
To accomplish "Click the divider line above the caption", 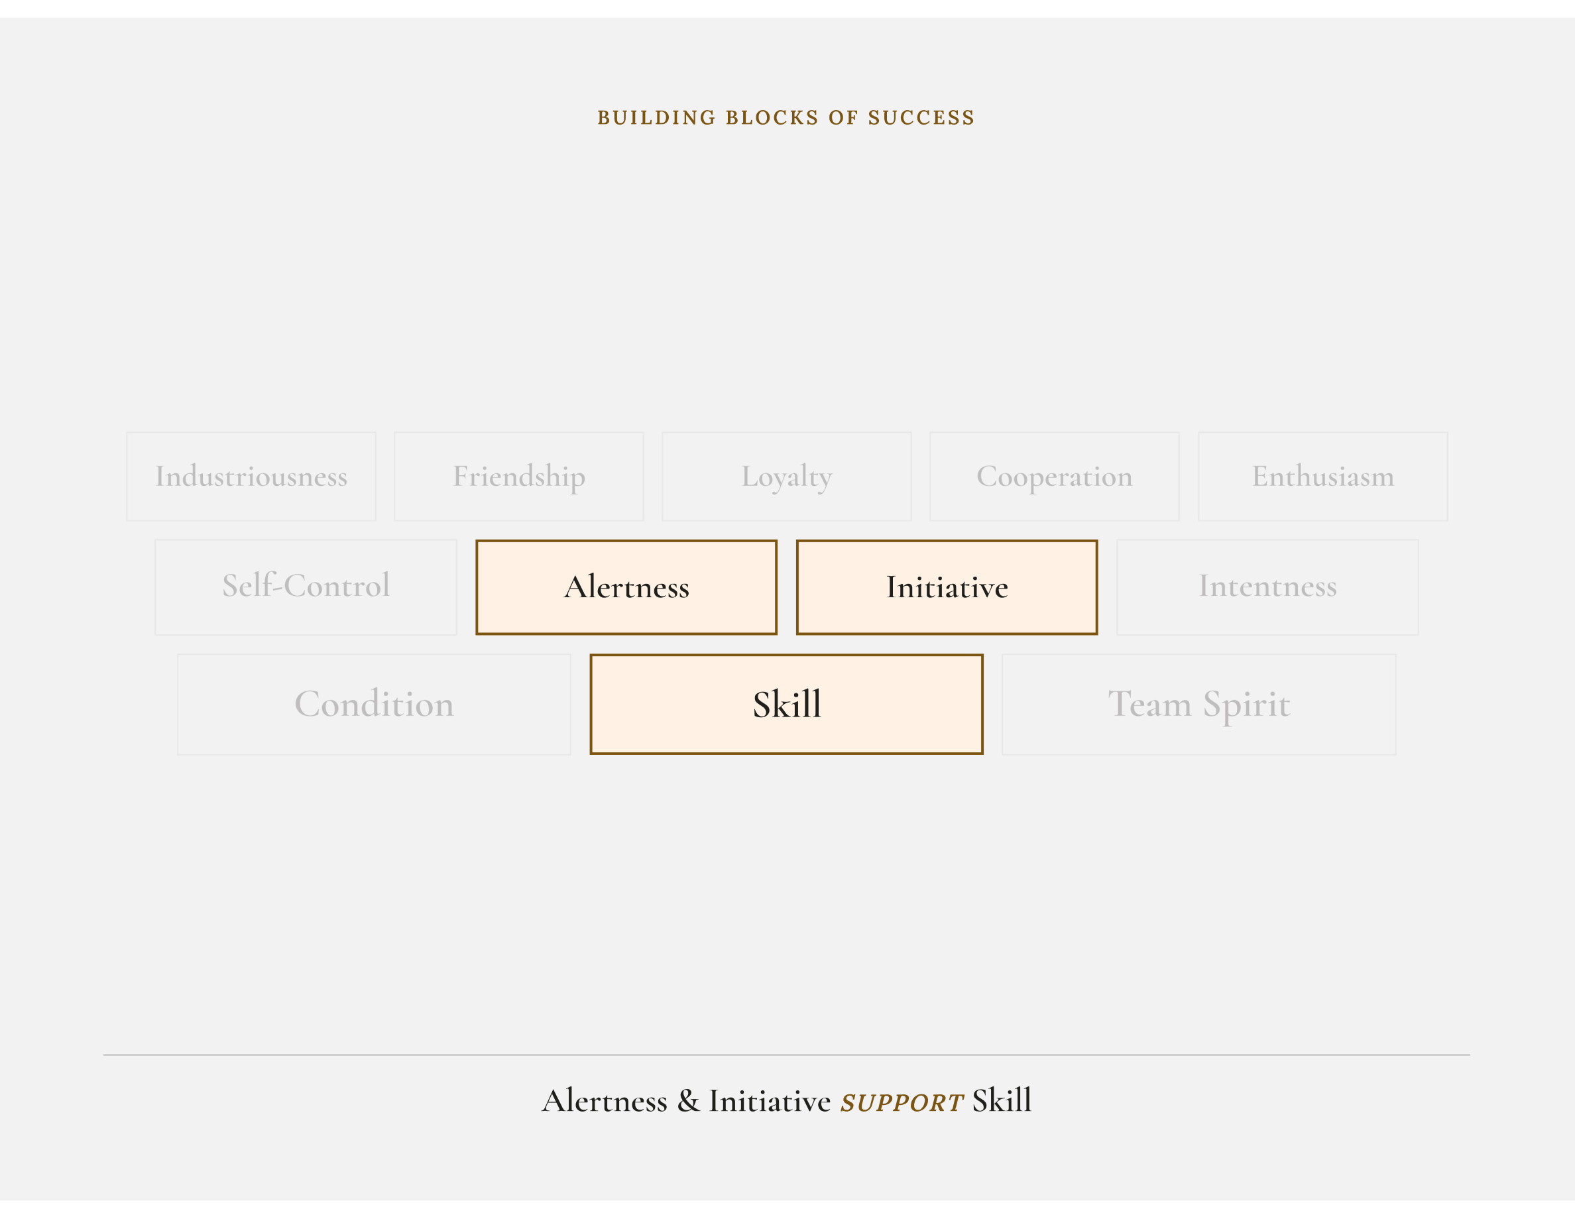I will 787,1055.
